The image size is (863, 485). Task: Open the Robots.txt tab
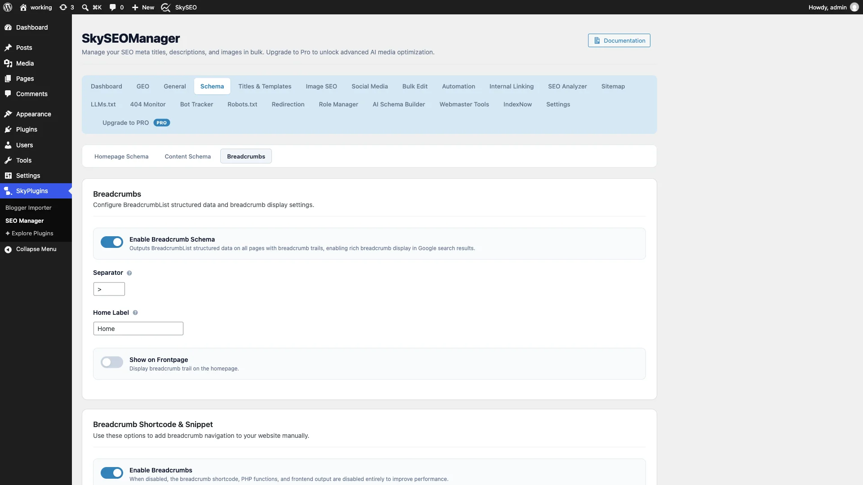click(x=242, y=104)
